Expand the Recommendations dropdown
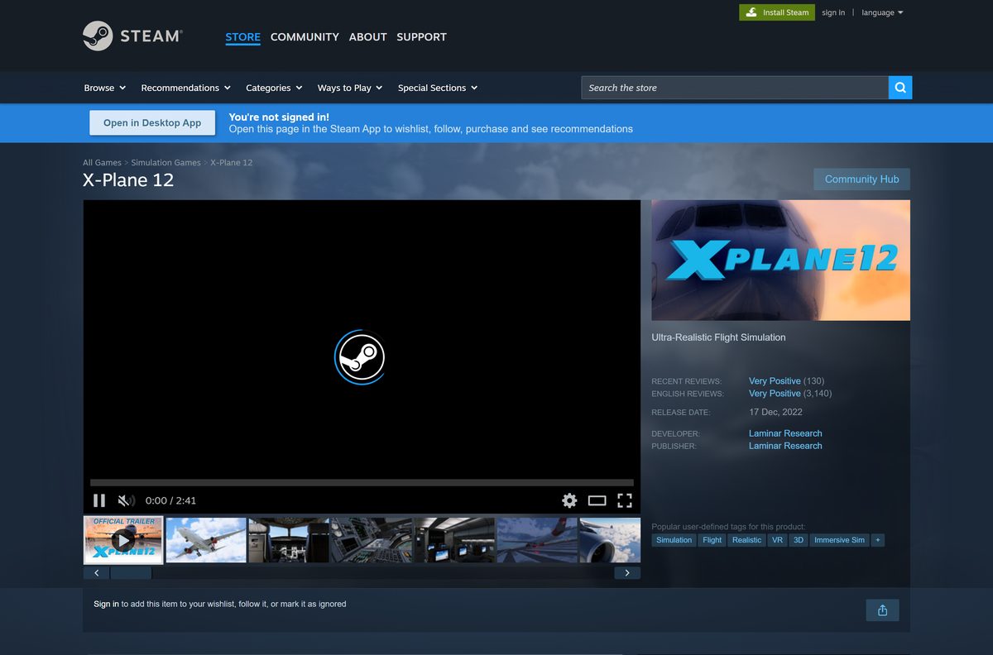 [186, 88]
